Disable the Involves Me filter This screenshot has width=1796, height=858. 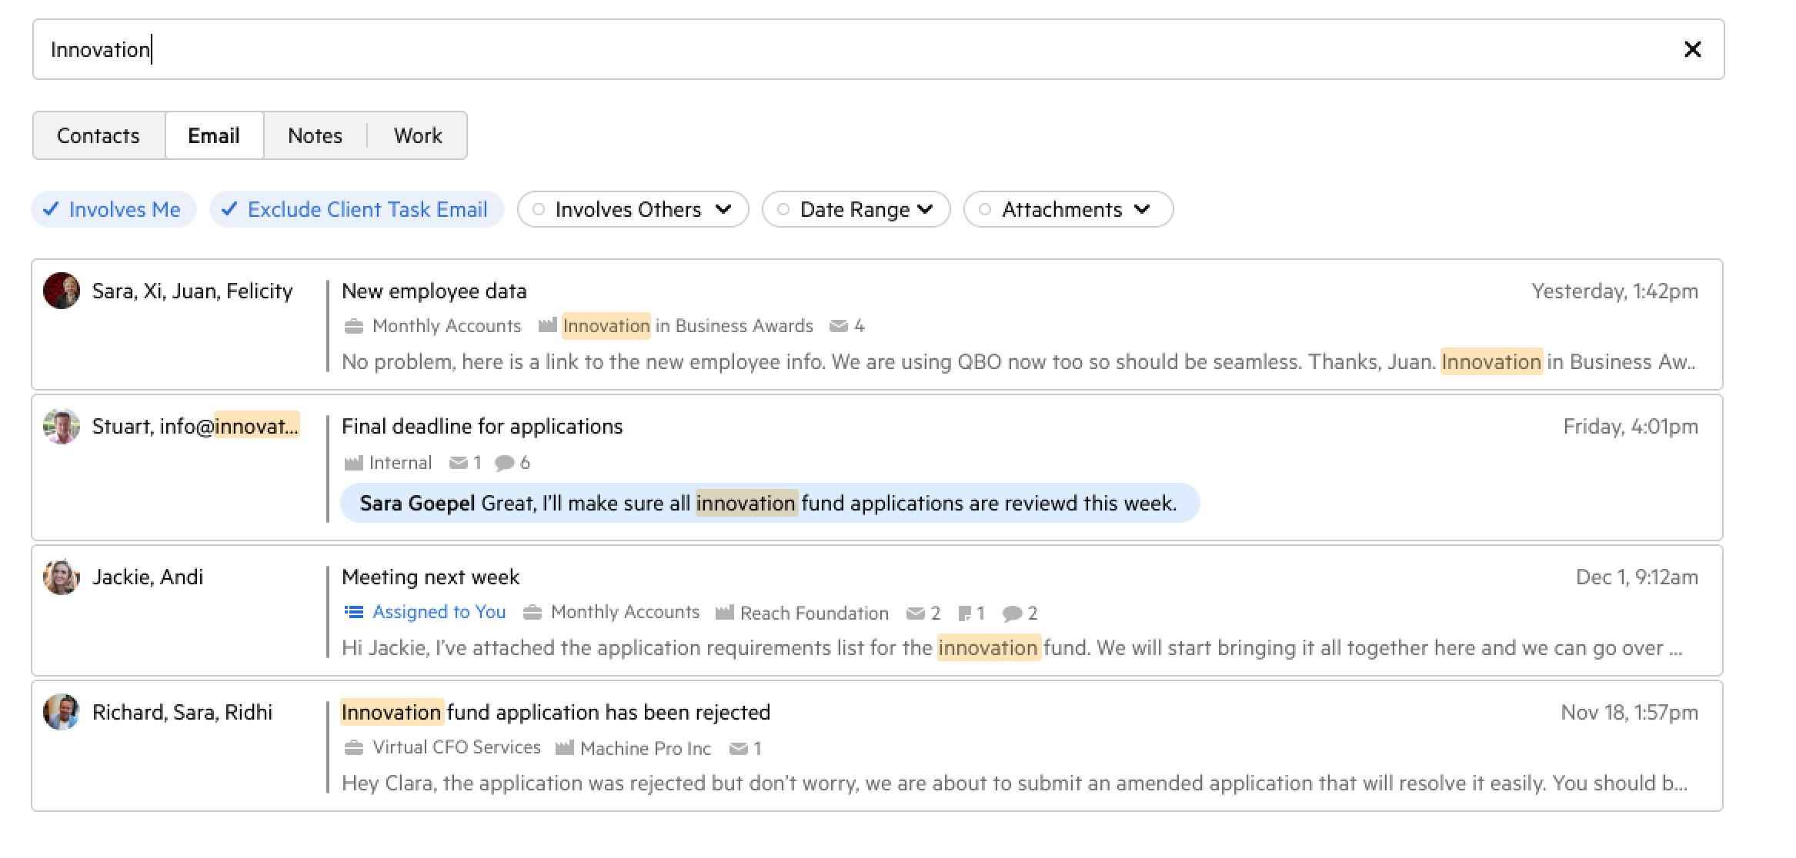click(114, 210)
